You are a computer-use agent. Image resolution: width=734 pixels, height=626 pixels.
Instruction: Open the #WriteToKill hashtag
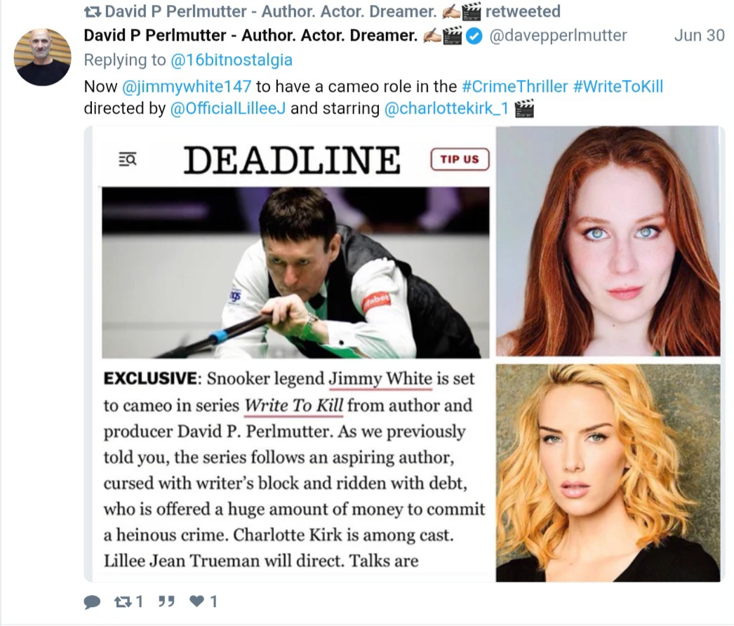[618, 86]
